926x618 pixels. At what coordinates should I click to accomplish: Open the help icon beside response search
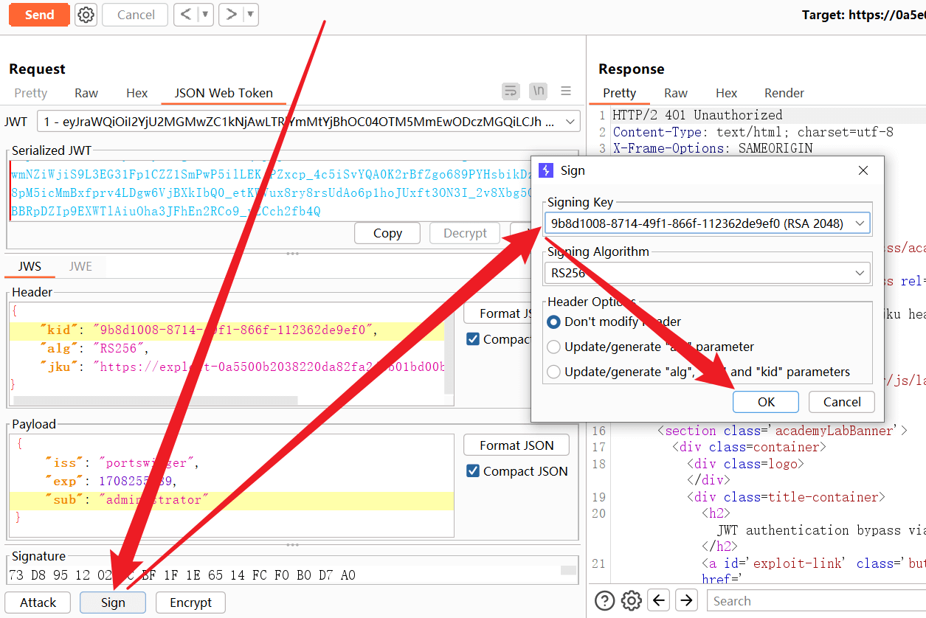coord(604,600)
